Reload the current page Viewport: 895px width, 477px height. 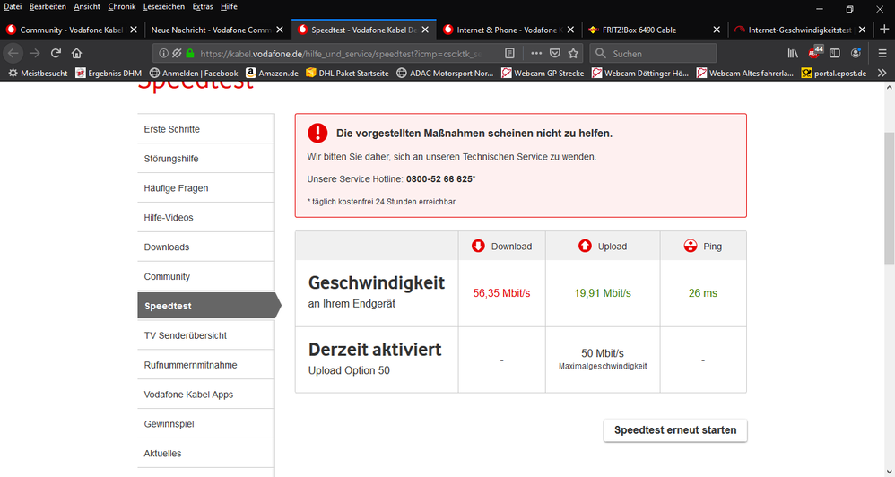[x=56, y=53]
